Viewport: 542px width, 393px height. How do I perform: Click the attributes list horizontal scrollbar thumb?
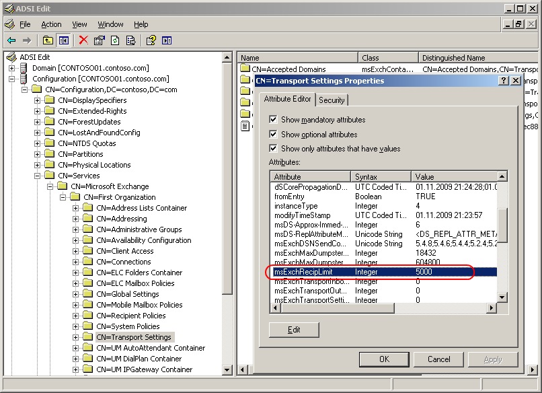tap(337, 308)
